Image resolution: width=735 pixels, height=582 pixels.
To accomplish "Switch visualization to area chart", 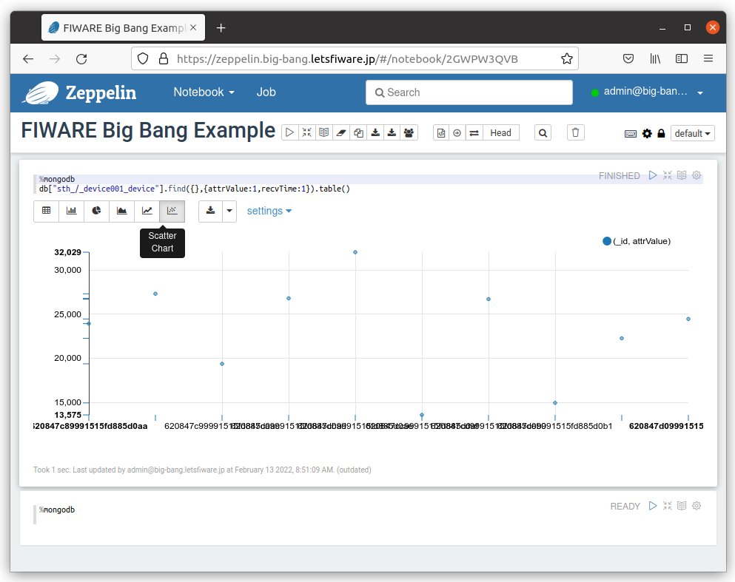I will click(122, 211).
